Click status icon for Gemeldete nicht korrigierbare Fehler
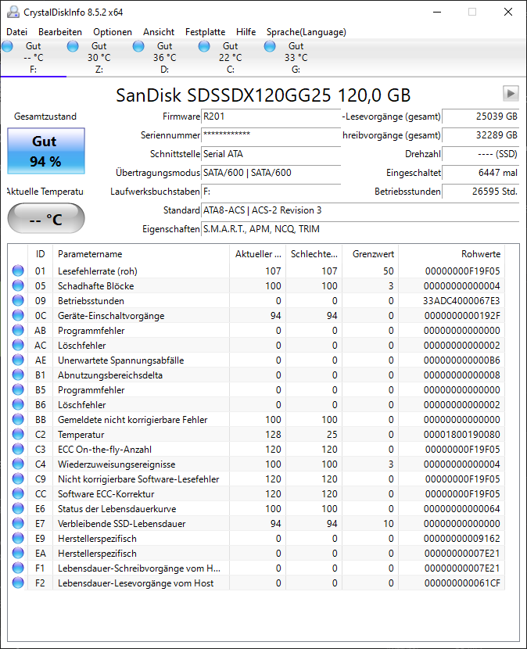527x649 pixels. pos(18,419)
